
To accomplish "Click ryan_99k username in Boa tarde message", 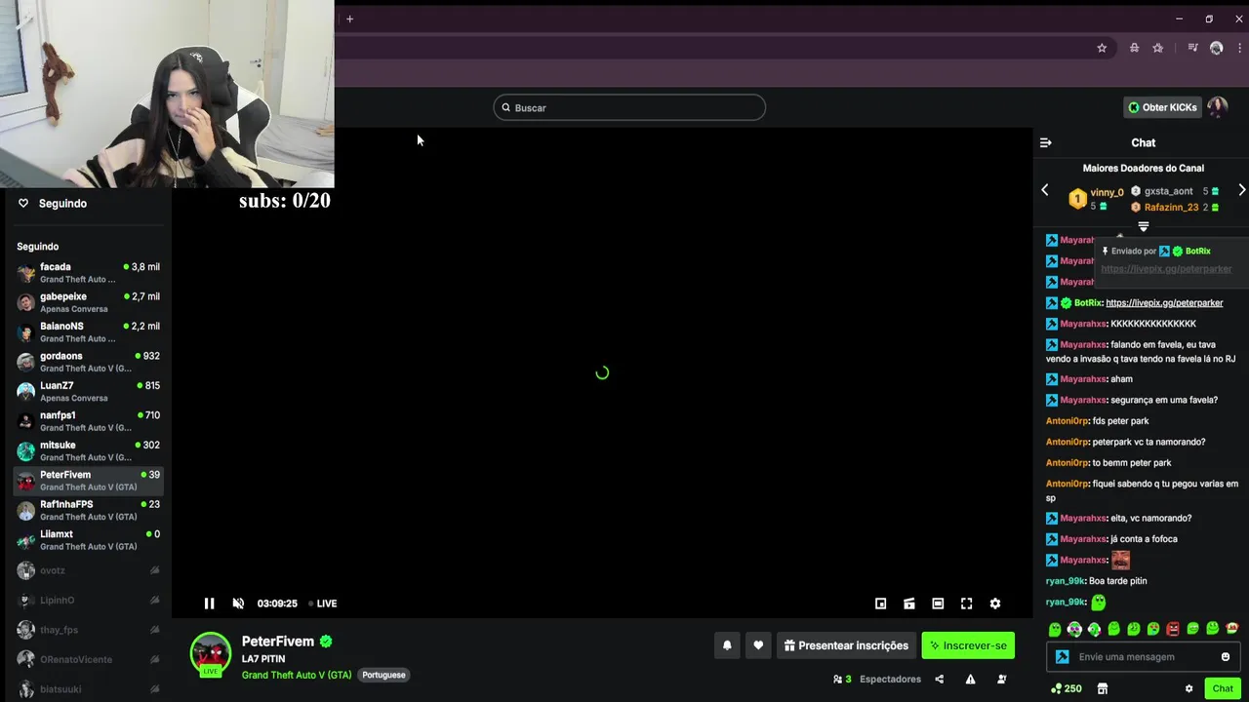I will [x=1066, y=581].
